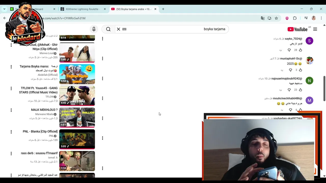This screenshot has width=326, height=183.
Task: Like the comment by mustaphahf-l3c
Action: (x=301, y=70)
